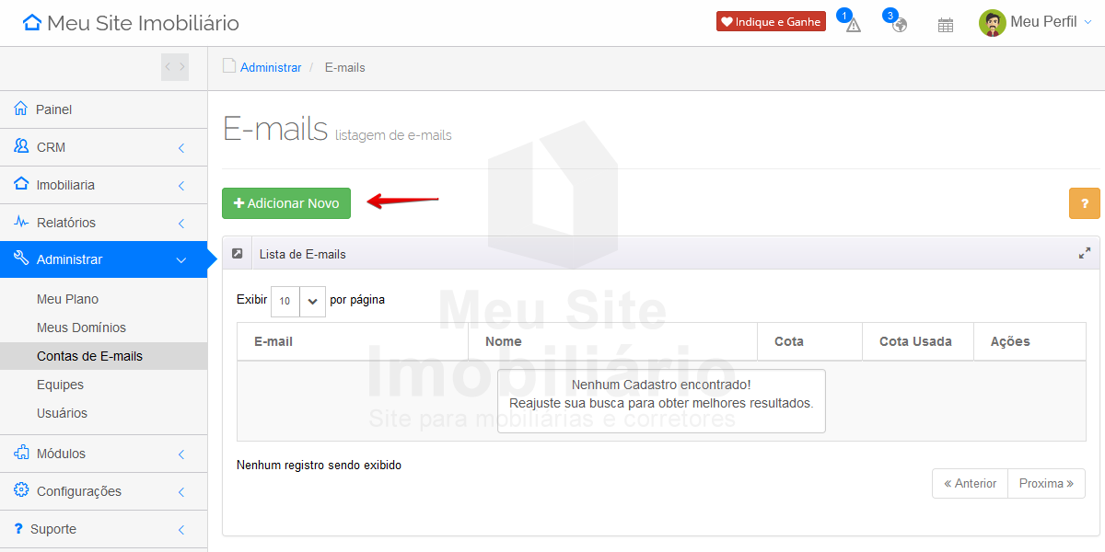Open the globe notifications icon
This screenshot has width=1105, height=552.
point(899,25)
